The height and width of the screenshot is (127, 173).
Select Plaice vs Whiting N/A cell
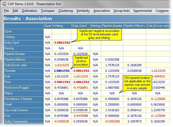click(x=62, y=93)
